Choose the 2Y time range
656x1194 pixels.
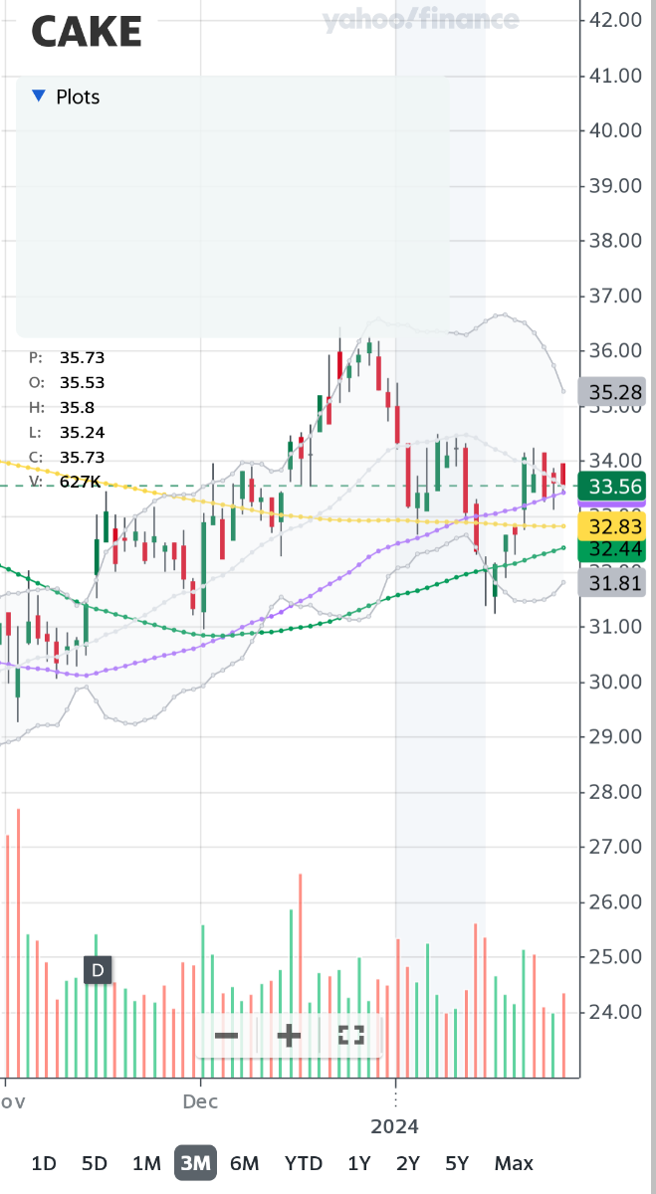tap(408, 1163)
